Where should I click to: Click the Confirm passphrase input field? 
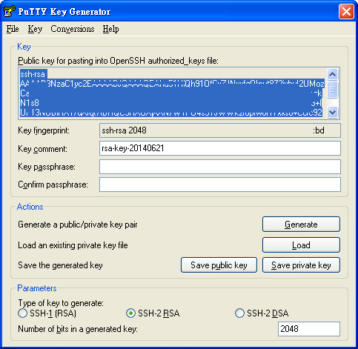220,185
